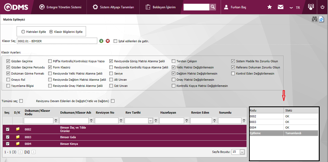Click filter icon for Hazırlayan

[187, 121]
